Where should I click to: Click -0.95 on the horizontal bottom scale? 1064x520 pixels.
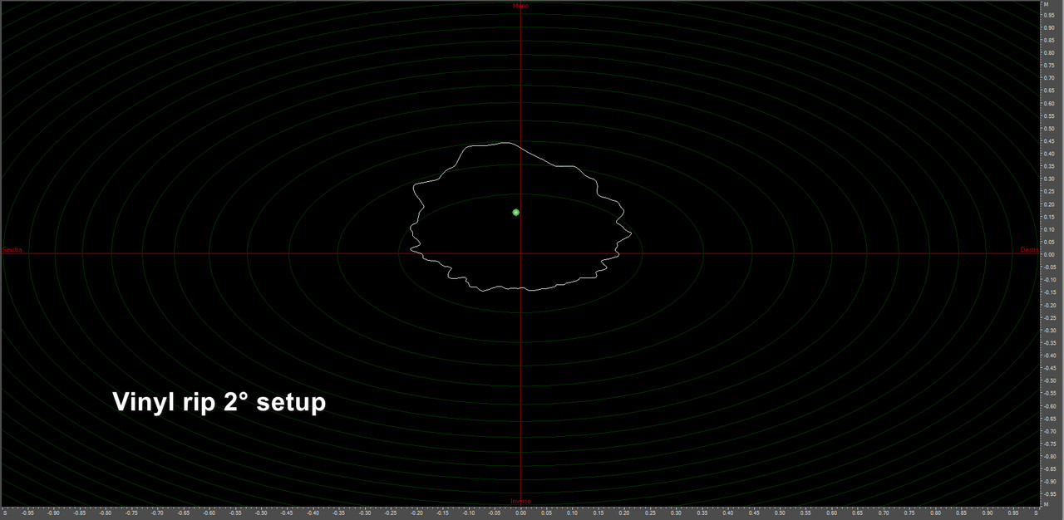pyautogui.click(x=27, y=513)
